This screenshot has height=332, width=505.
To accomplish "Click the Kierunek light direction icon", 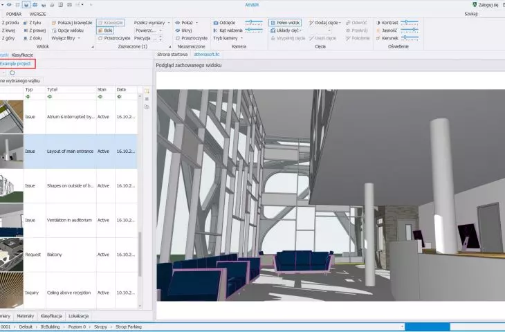I will click(378, 38).
